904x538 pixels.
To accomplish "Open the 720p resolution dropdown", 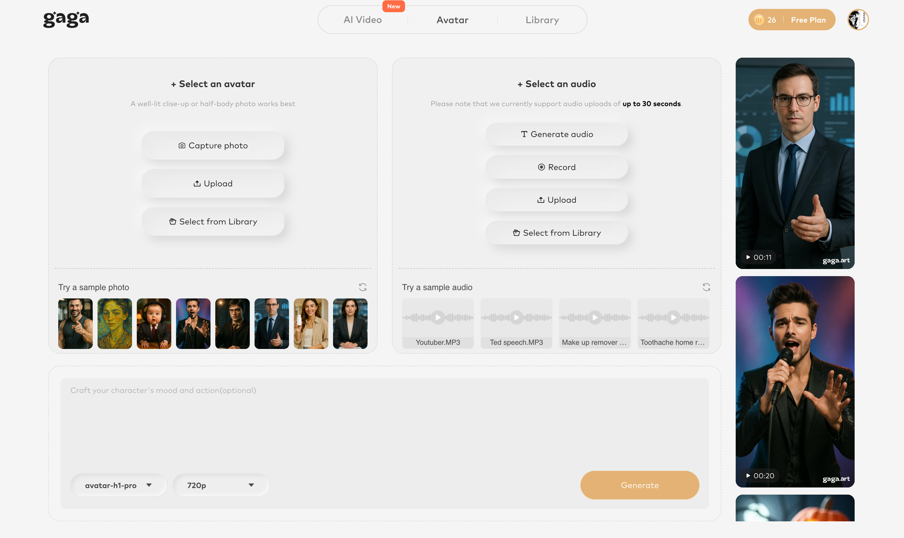I will click(220, 485).
